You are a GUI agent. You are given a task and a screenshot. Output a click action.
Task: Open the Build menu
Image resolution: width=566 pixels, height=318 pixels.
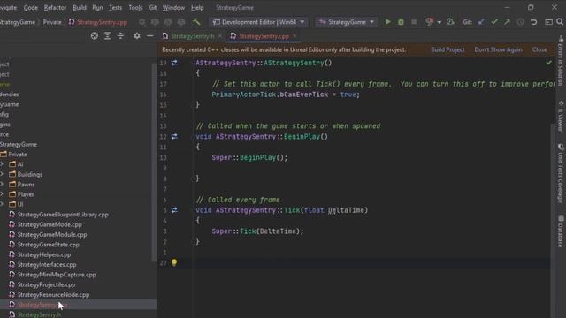pos(79,8)
